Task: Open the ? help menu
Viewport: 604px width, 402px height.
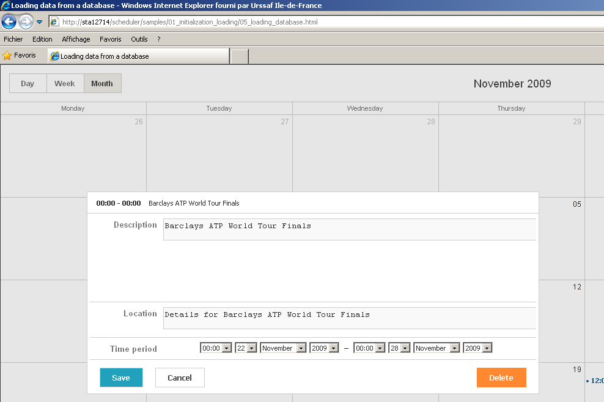Action: pyautogui.click(x=159, y=39)
